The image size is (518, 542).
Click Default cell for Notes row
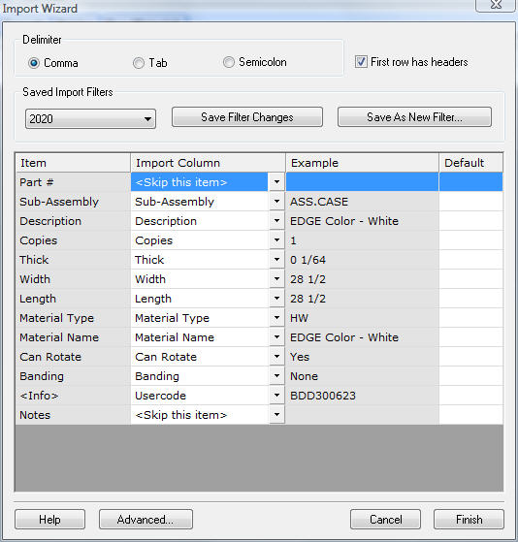[x=470, y=414]
